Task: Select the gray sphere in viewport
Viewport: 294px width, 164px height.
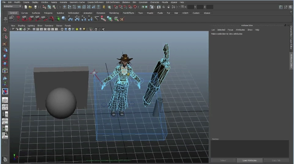Action: point(61,103)
